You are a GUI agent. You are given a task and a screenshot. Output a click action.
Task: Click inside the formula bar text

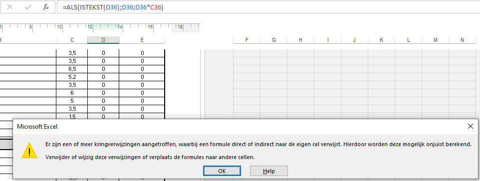point(113,7)
